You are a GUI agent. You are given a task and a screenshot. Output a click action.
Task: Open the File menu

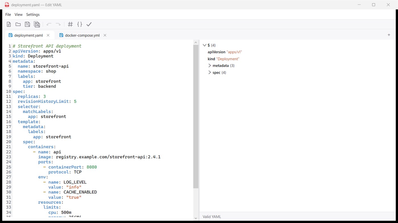tap(8, 14)
